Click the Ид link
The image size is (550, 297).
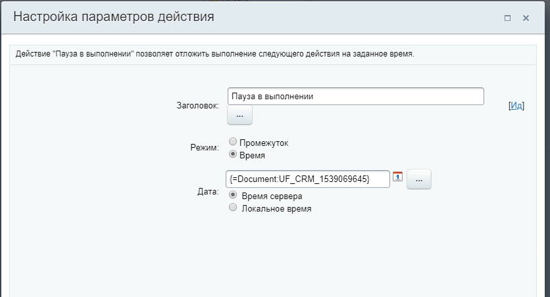pos(516,105)
